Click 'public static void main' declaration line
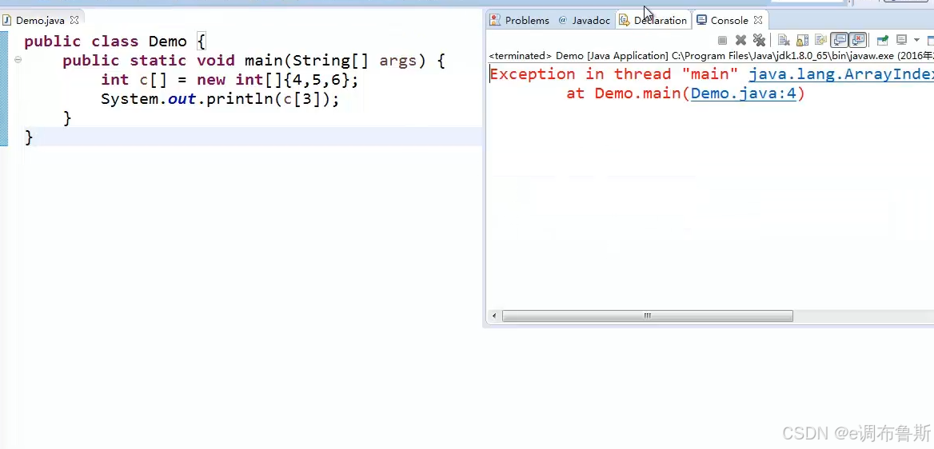Viewport: 934px width, 449px height. pos(253,61)
